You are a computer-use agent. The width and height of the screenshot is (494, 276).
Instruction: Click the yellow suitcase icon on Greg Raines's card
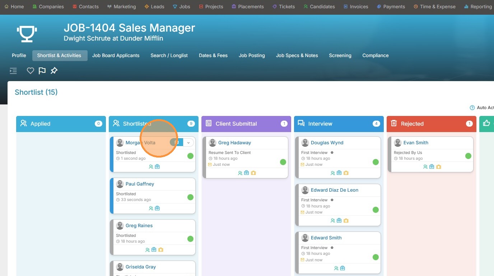pos(161,250)
